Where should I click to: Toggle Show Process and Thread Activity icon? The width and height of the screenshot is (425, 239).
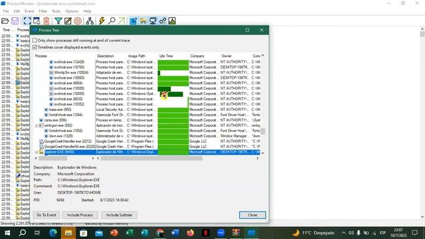[x=163, y=21]
